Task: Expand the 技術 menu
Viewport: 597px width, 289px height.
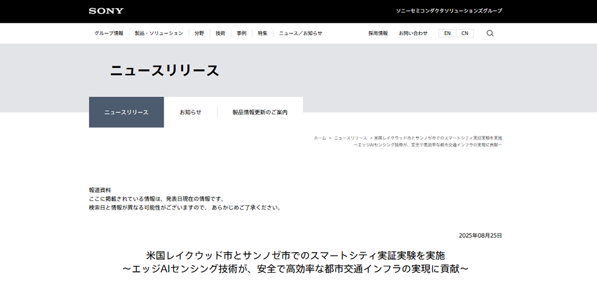Action: pos(220,33)
